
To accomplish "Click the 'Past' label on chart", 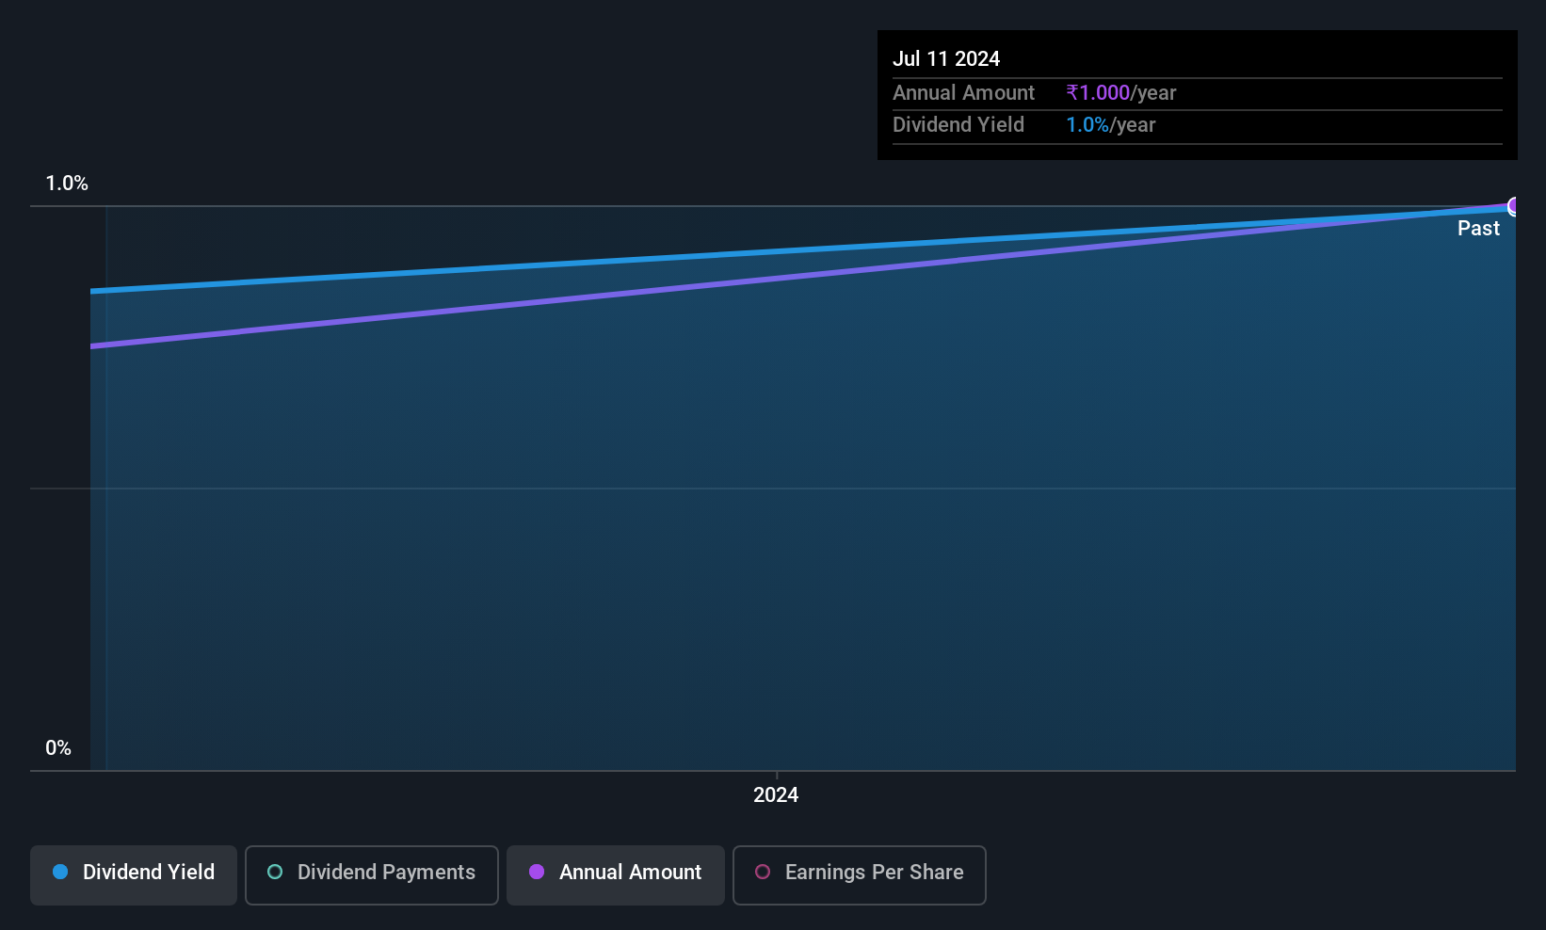I will click(1478, 228).
